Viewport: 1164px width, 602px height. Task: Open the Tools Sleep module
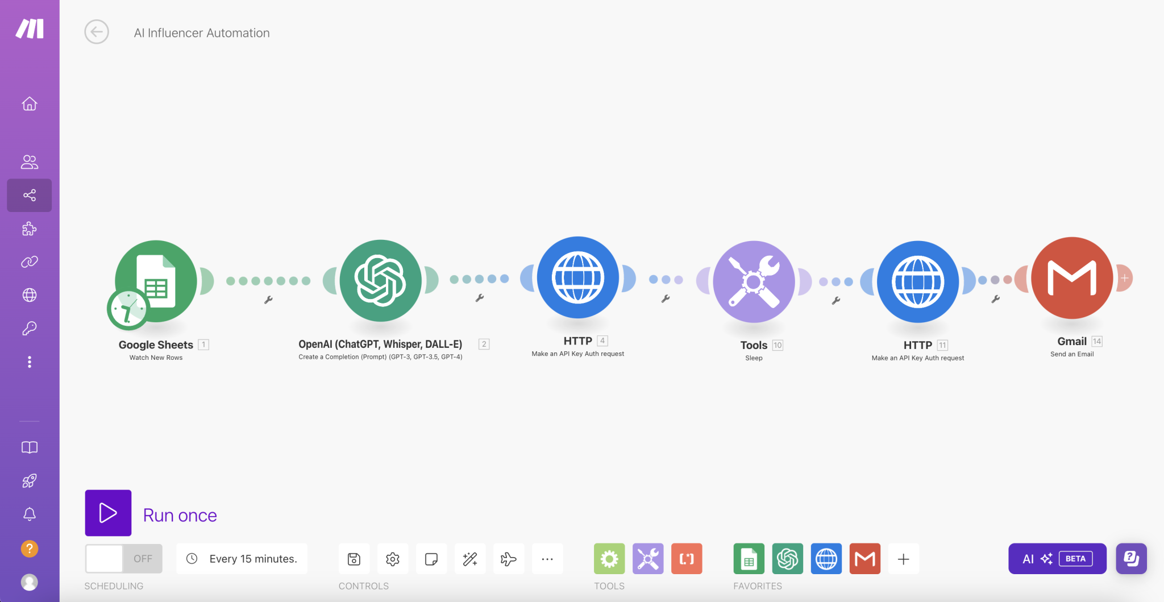tap(754, 281)
